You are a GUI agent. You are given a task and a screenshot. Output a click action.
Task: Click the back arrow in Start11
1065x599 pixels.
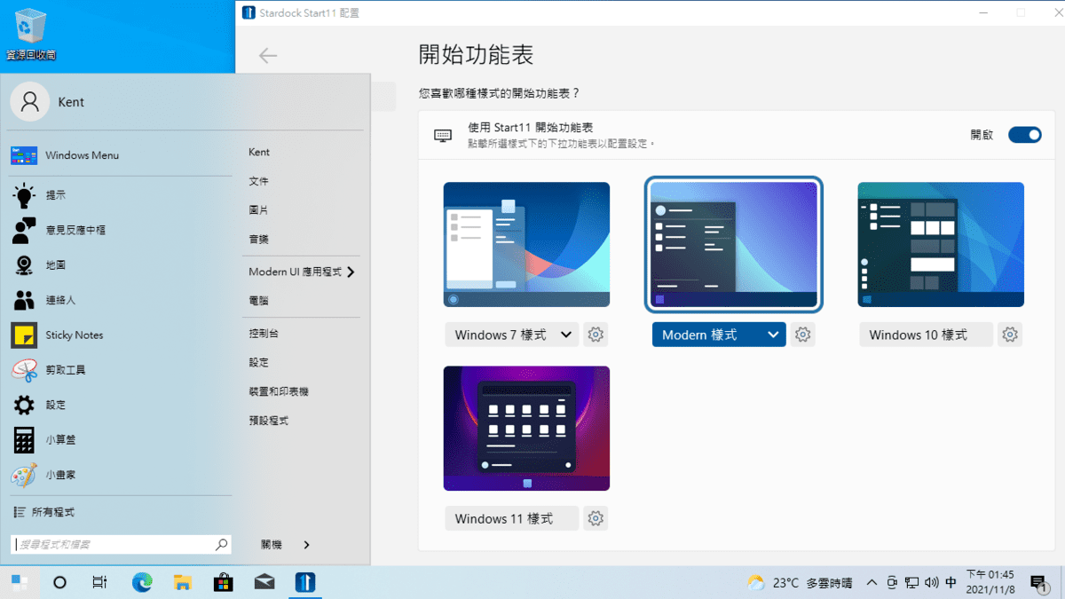pyautogui.click(x=268, y=56)
